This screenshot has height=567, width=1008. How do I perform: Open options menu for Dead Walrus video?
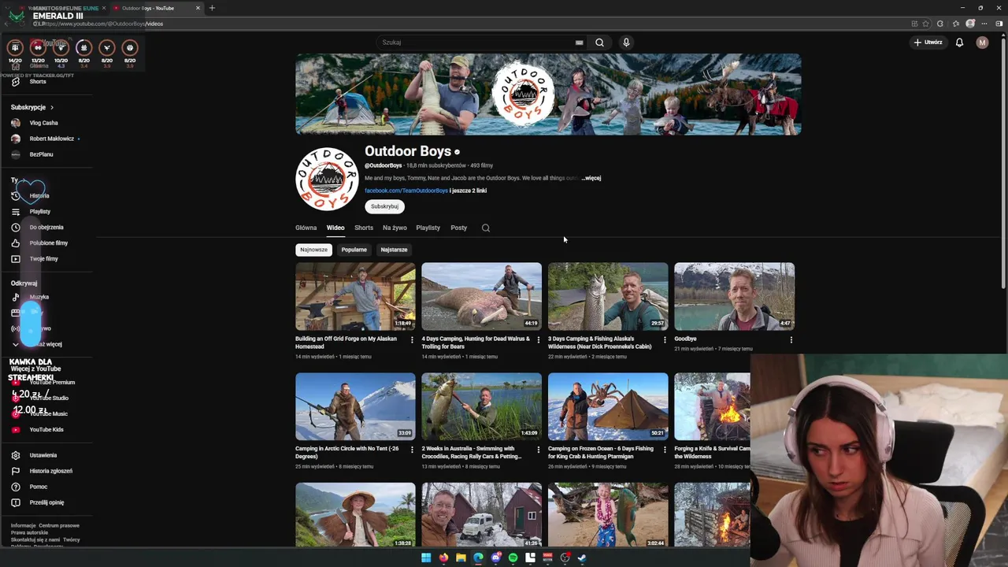(x=538, y=340)
